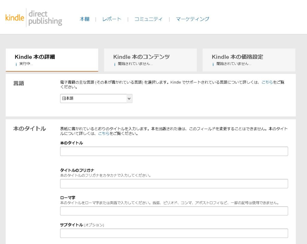Switch to Kindle 本のコンテンツ tab

pos(151,60)
